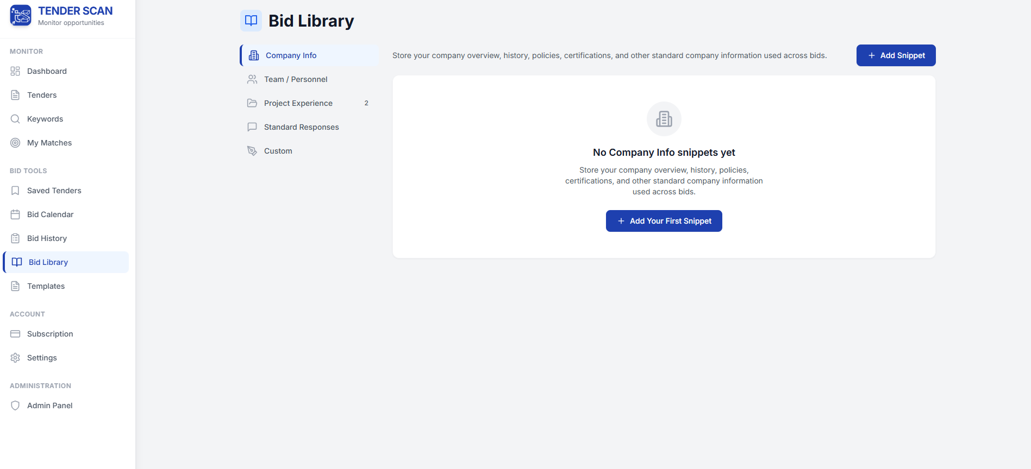Click the Admin Panel shield icon
Image resolution: width=1031 pixels, height=469 pixels.
tap(15, 405)
